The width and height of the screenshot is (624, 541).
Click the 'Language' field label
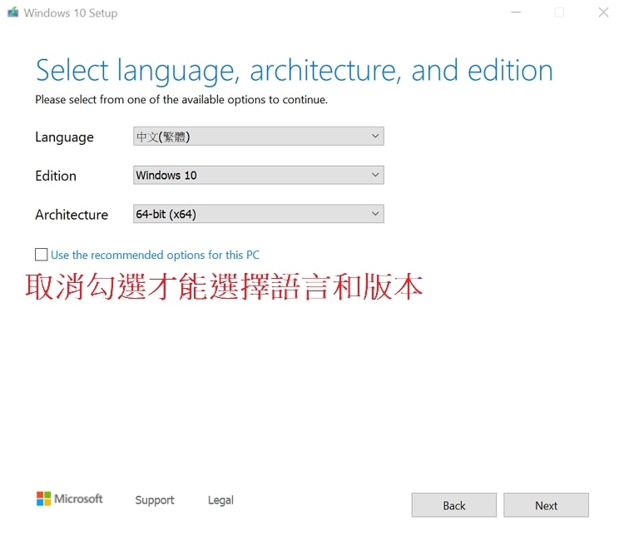coord(64,137)
